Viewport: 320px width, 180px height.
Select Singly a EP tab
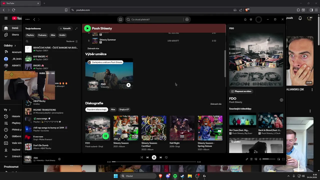click(x=124, y=109)
